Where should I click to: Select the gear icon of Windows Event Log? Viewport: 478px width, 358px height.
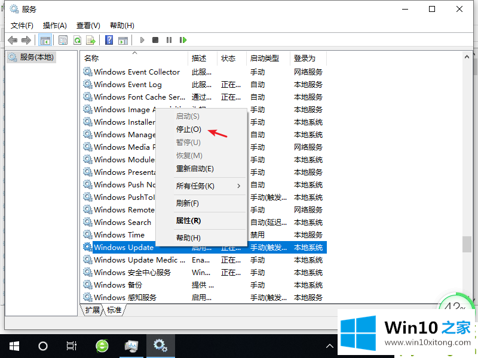click(88, 84)
